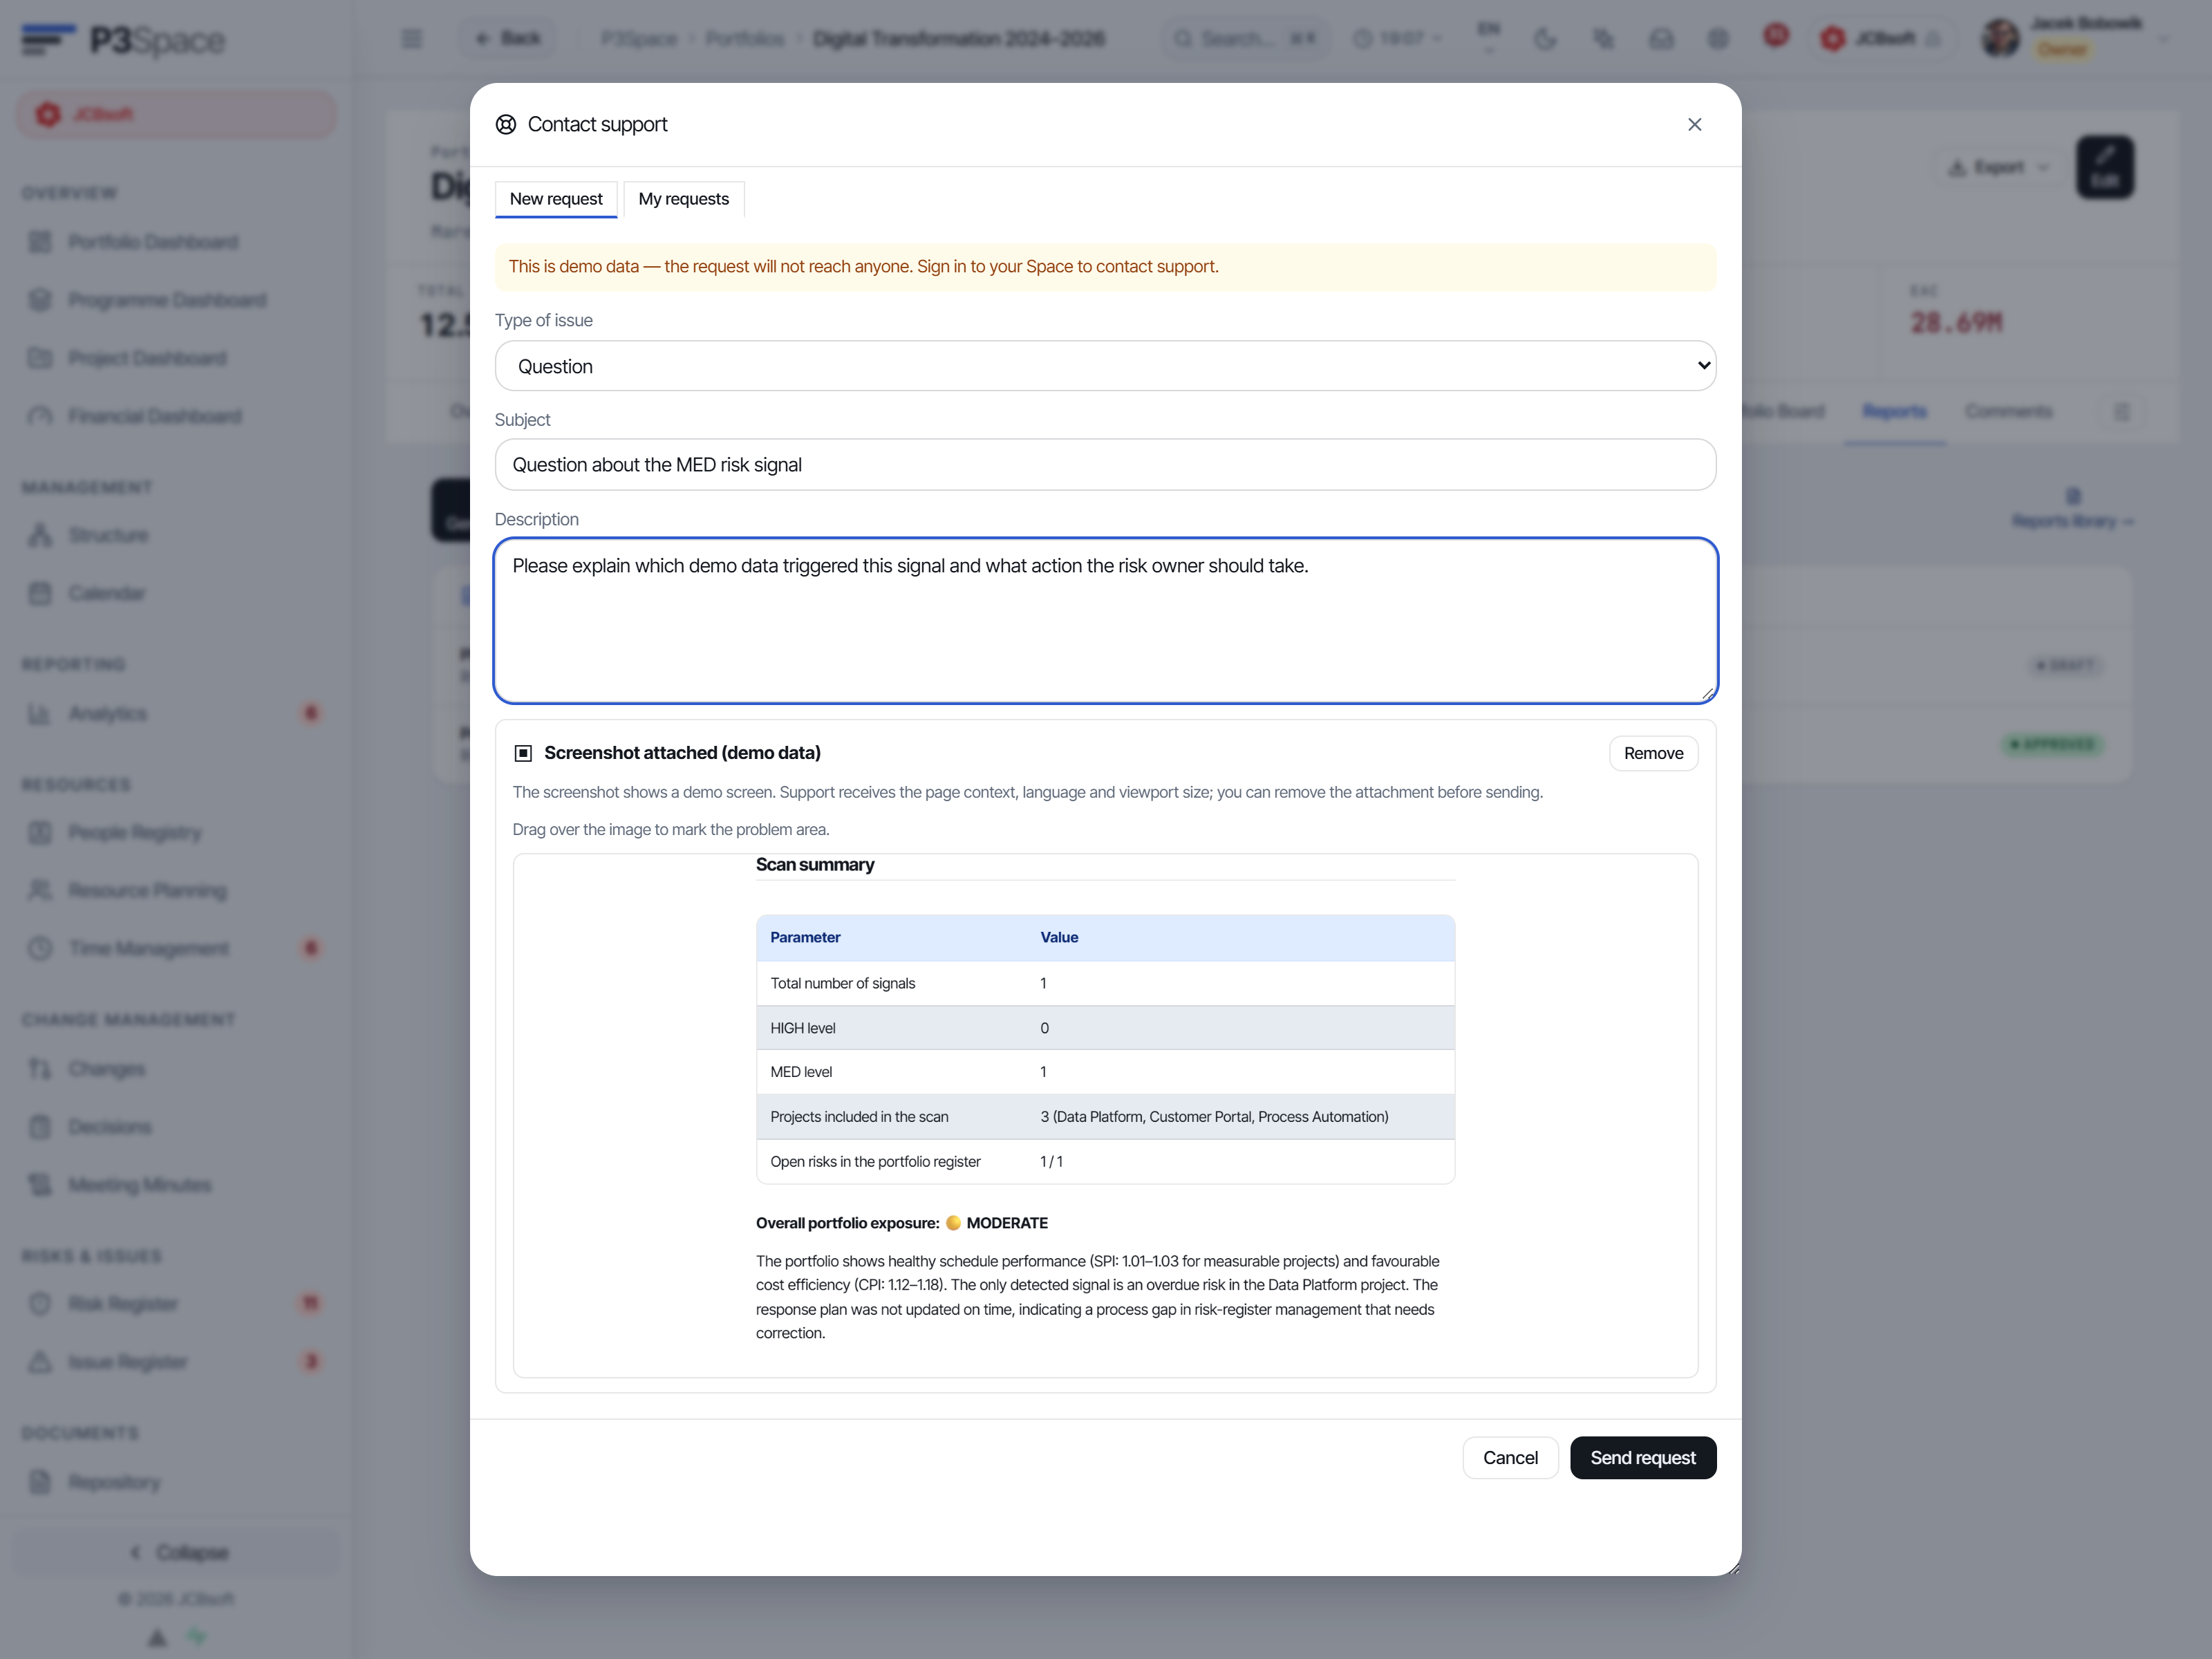Open the Portfolios breadcrumb link
Image resolution: width=2212 pixels, height=1659 pixels.
(x=745, y=39)
